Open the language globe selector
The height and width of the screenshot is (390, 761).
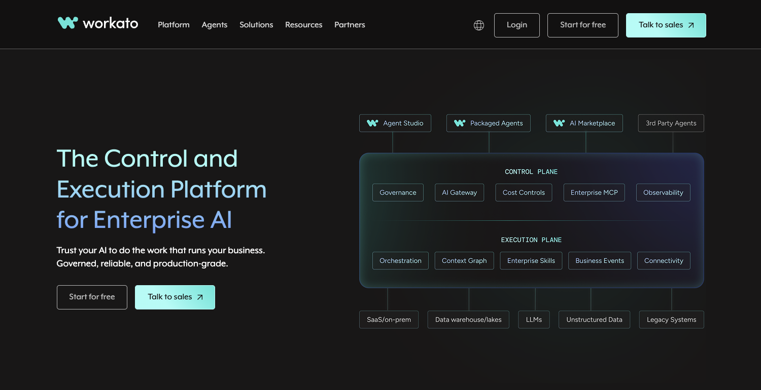pyautogui.click(x=478, y=25)
